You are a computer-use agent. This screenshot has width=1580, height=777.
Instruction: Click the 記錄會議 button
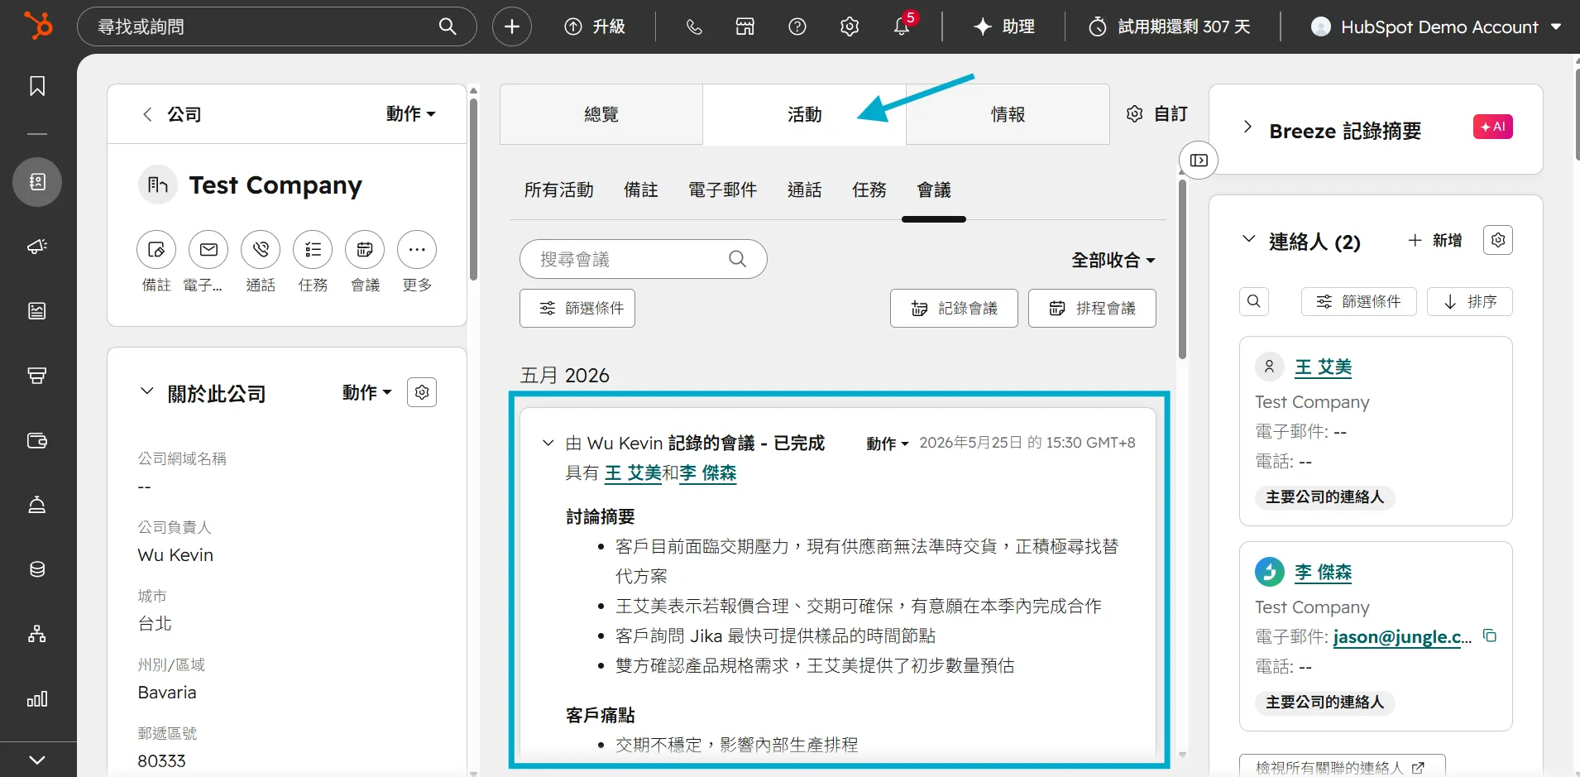[954, 308]
